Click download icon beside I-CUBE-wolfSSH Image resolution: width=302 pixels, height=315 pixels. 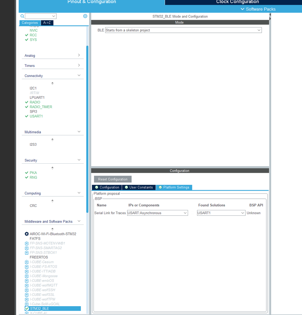[x=26, y=290]
